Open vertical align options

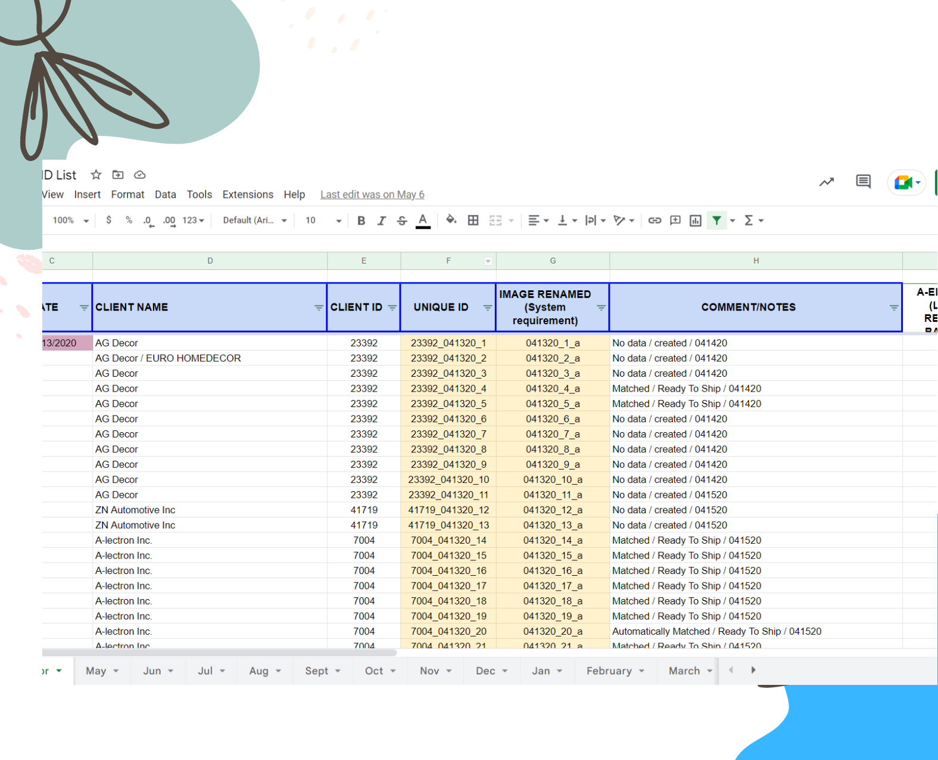(567, 221)
